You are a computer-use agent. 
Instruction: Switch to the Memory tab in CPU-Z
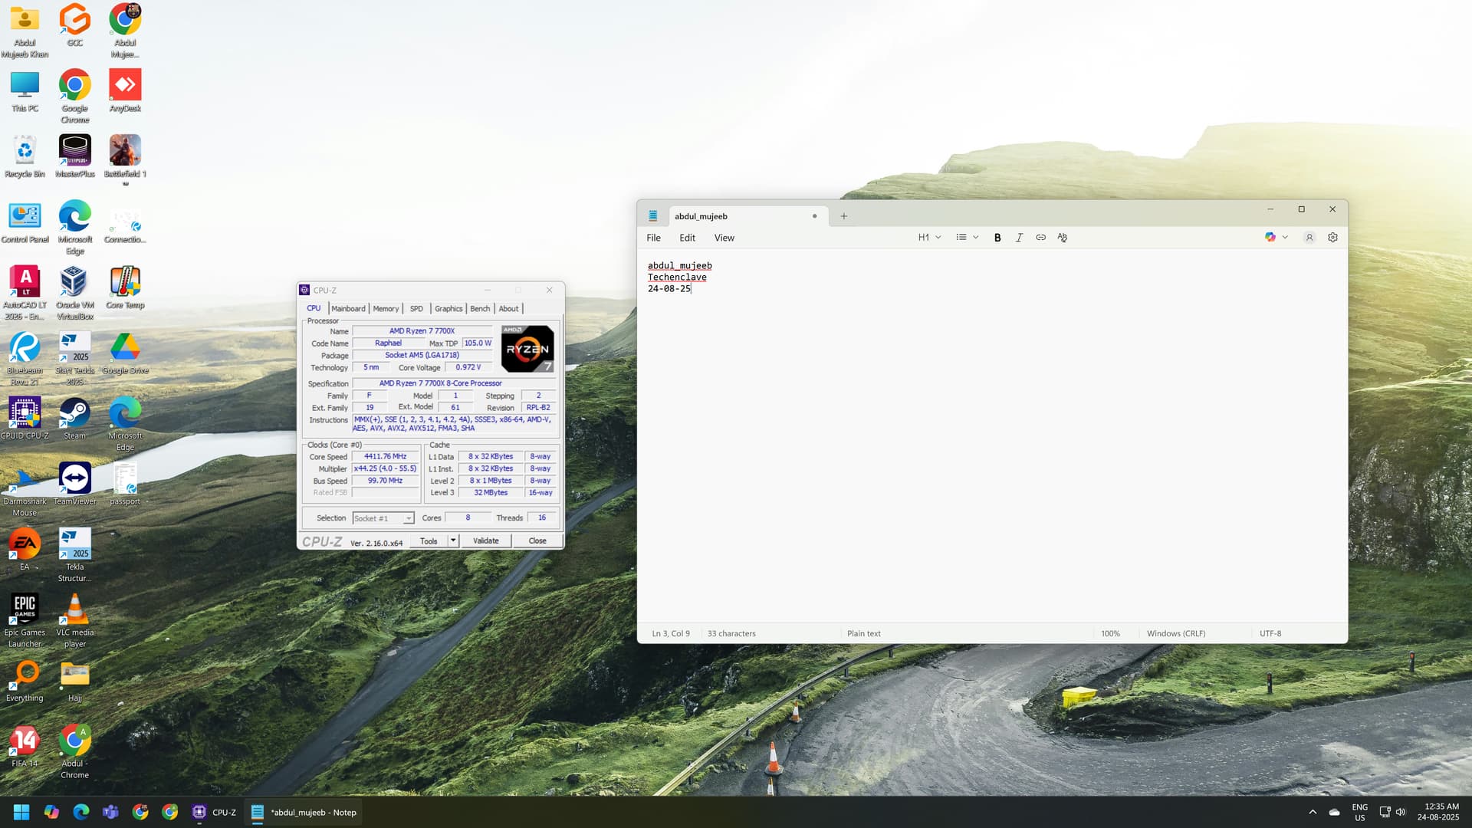pos(386,308)
